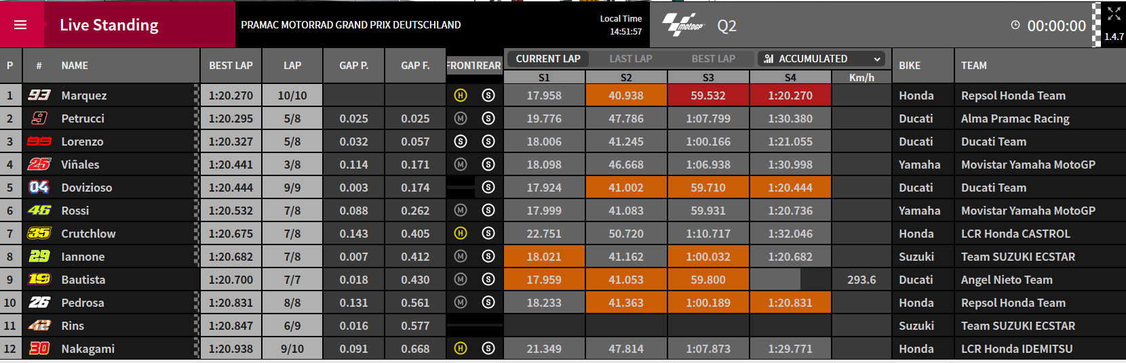The image size is (1126, 363).
Task: Click Lorenzo's soft front tyre icon
Action: click(461, 142)
